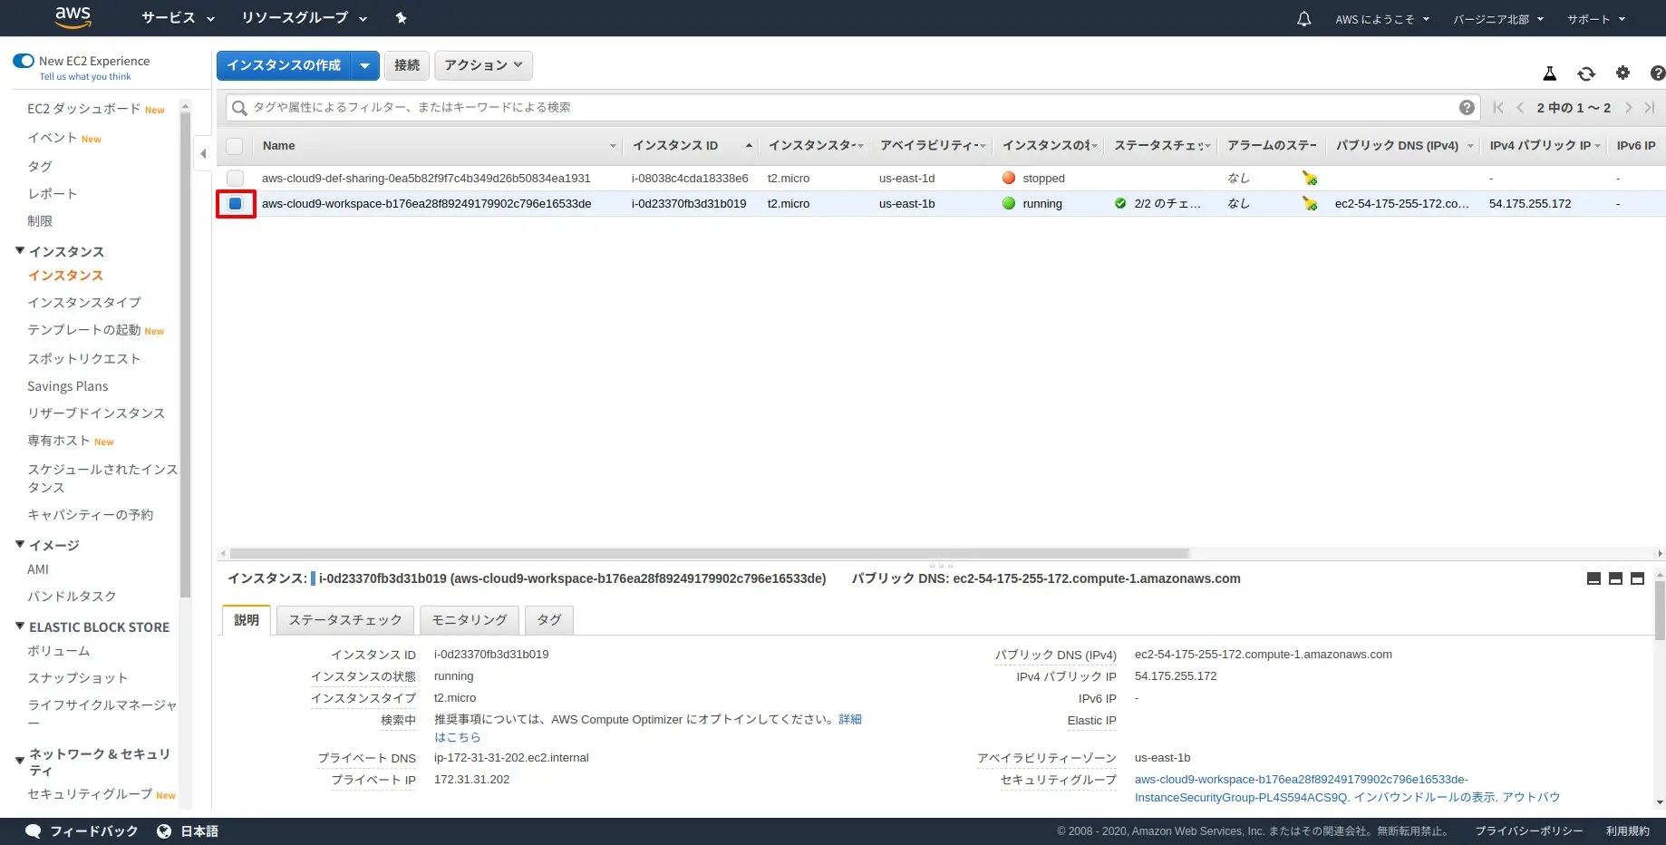Screen dimensions: 1666x845
Task: Switch to the ステータスチェック tab
Action: (x=345, y=620)
